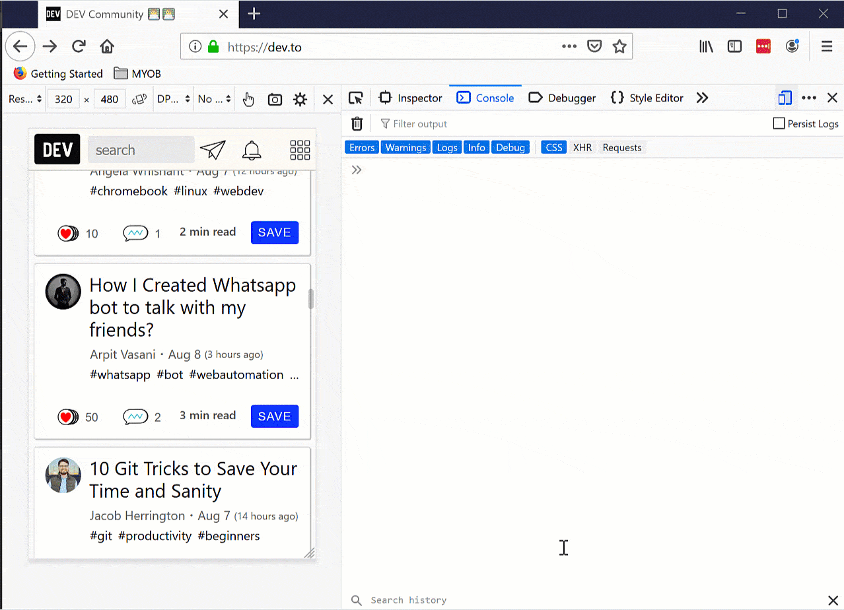Toggle Logs filter

pos(447,147)
